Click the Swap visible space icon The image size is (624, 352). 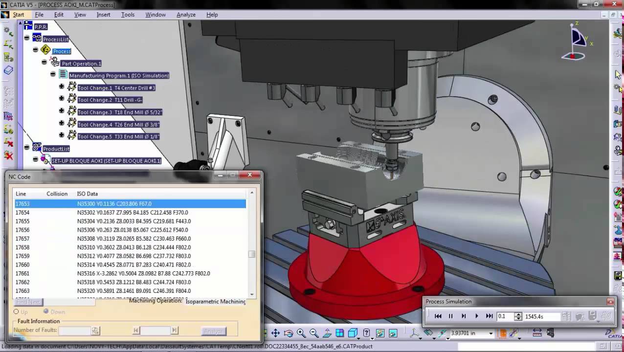click(x=393, y=333)
